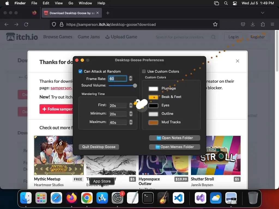
Task: Expand Firefox list all tabs chevron
Action: 262,13
